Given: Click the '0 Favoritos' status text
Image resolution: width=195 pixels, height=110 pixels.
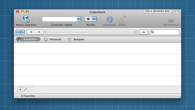Looking at the screenshot, I should click(x=28, y=96).
